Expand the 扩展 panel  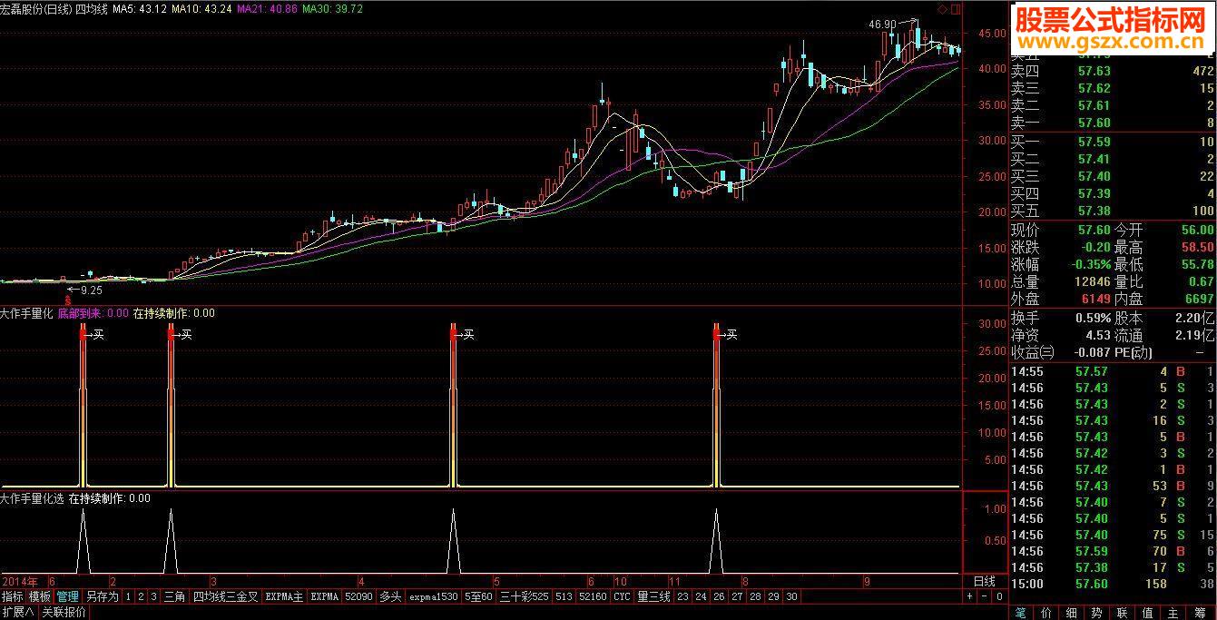[18, 612]
